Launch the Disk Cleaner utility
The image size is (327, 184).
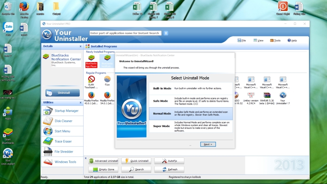click(x=62, y=121)
